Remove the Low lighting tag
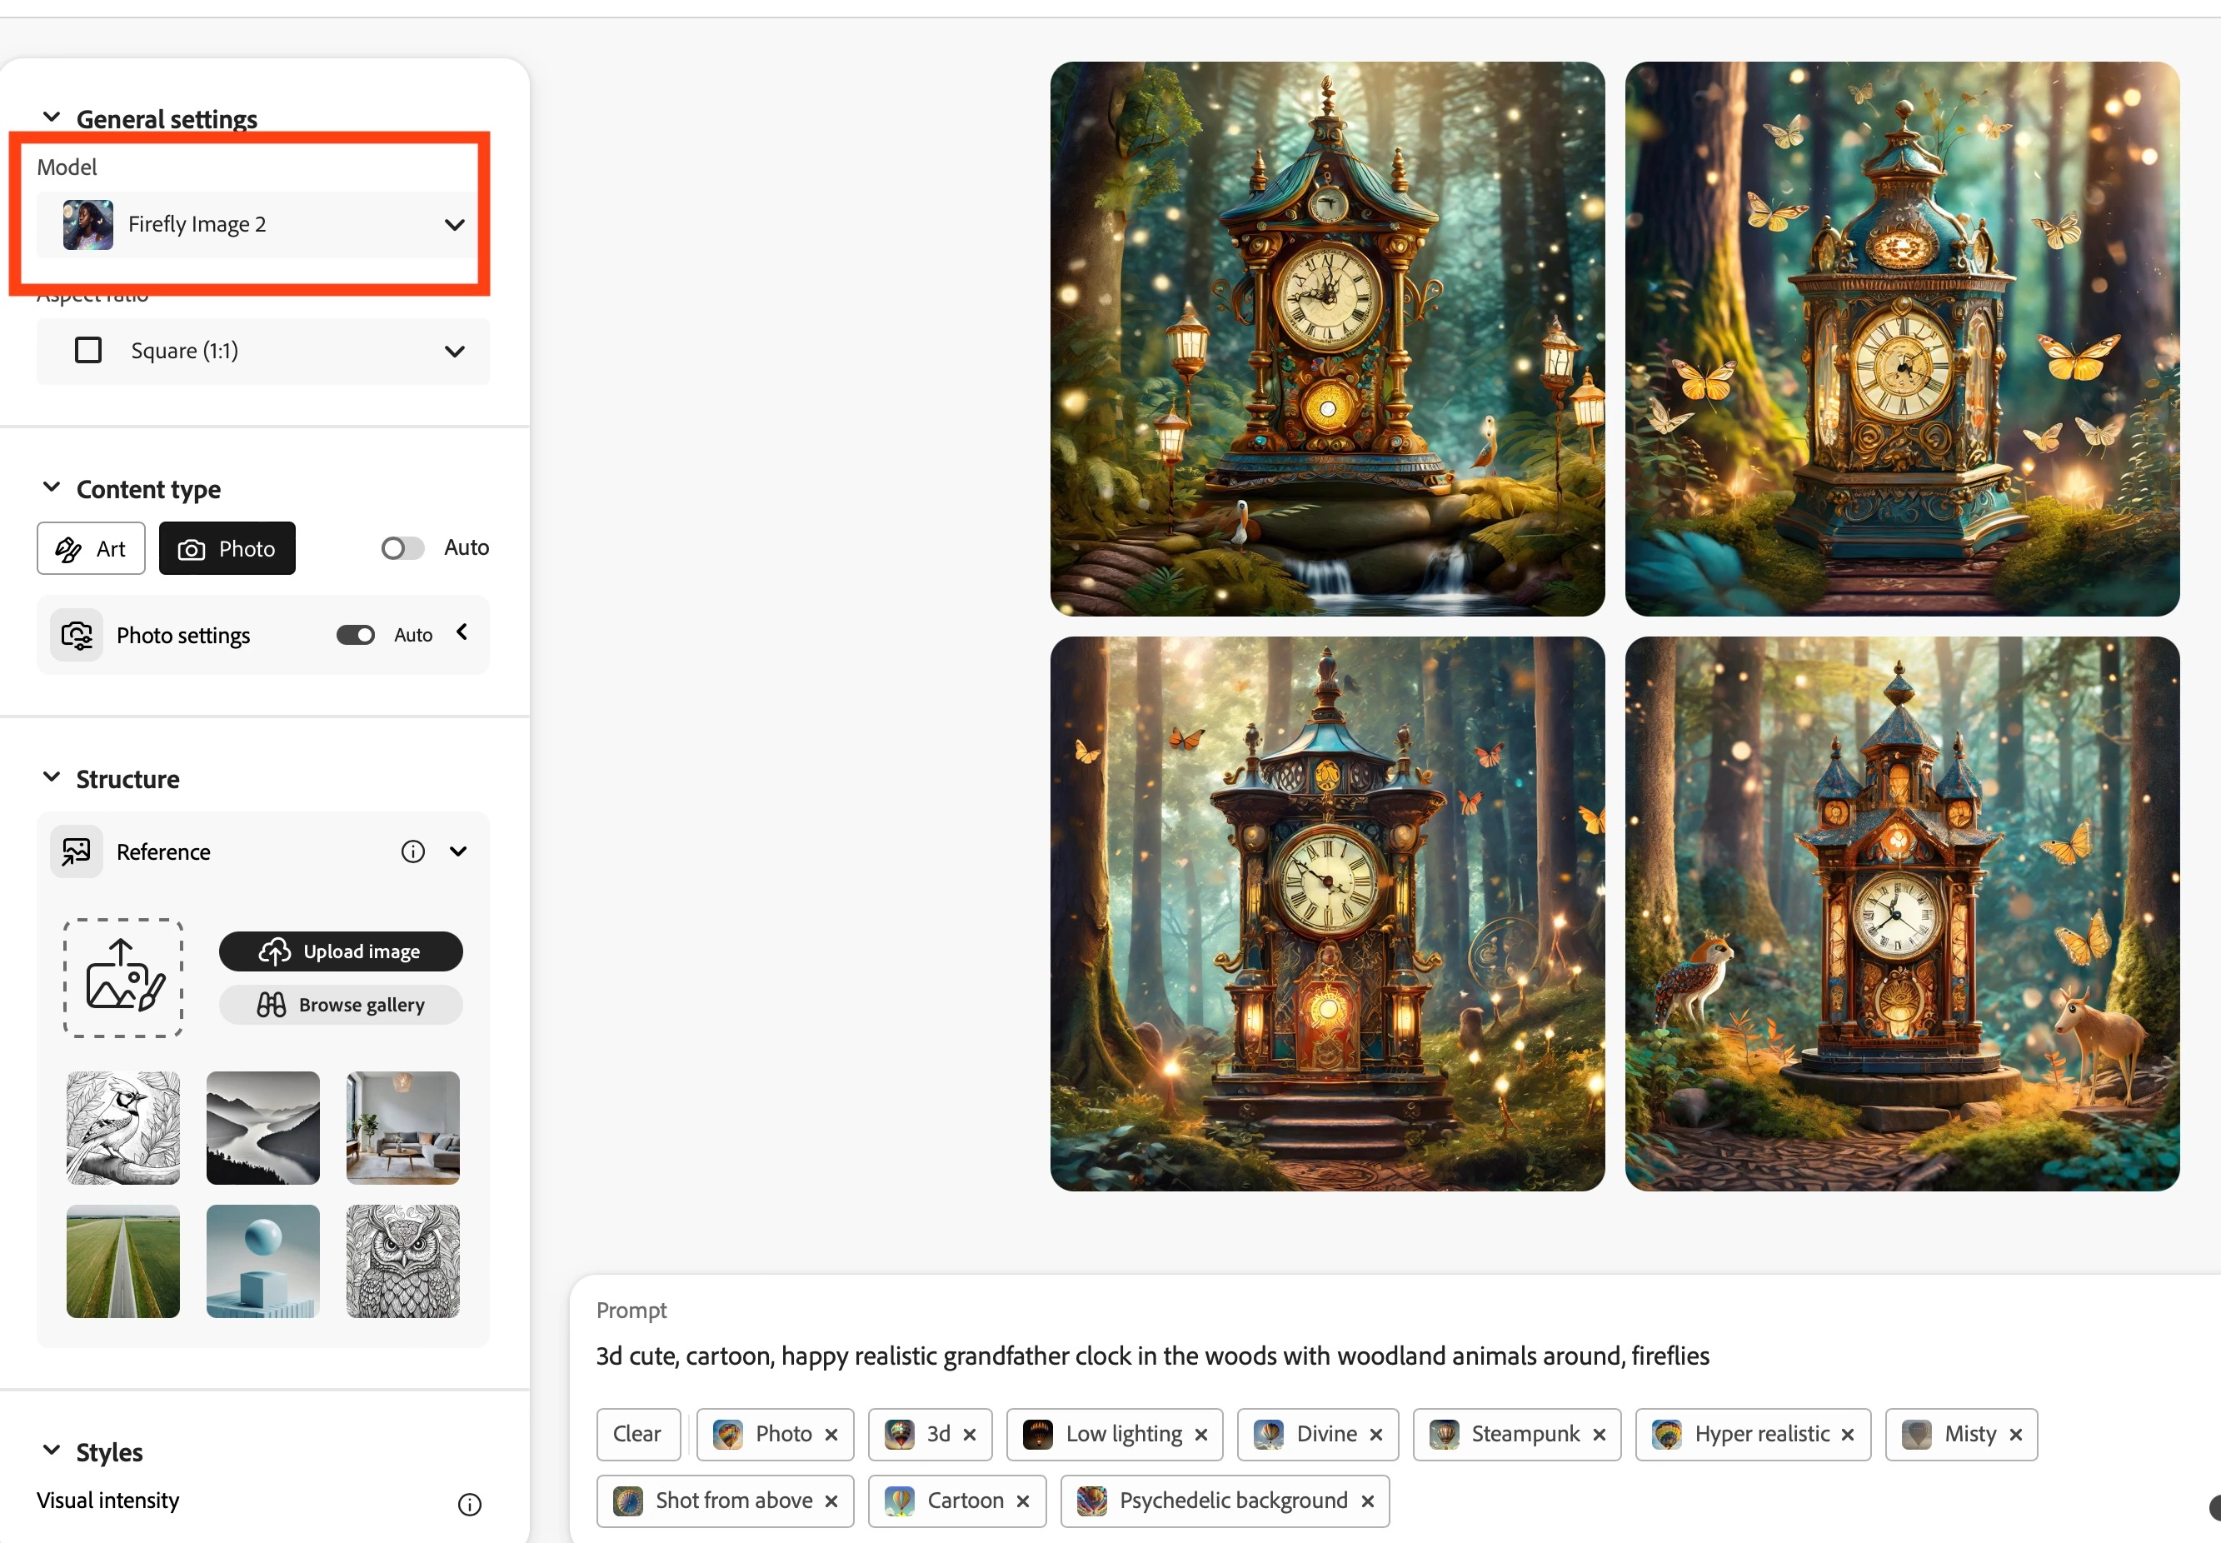 pyautogui.click(x=1201, y=1435)
